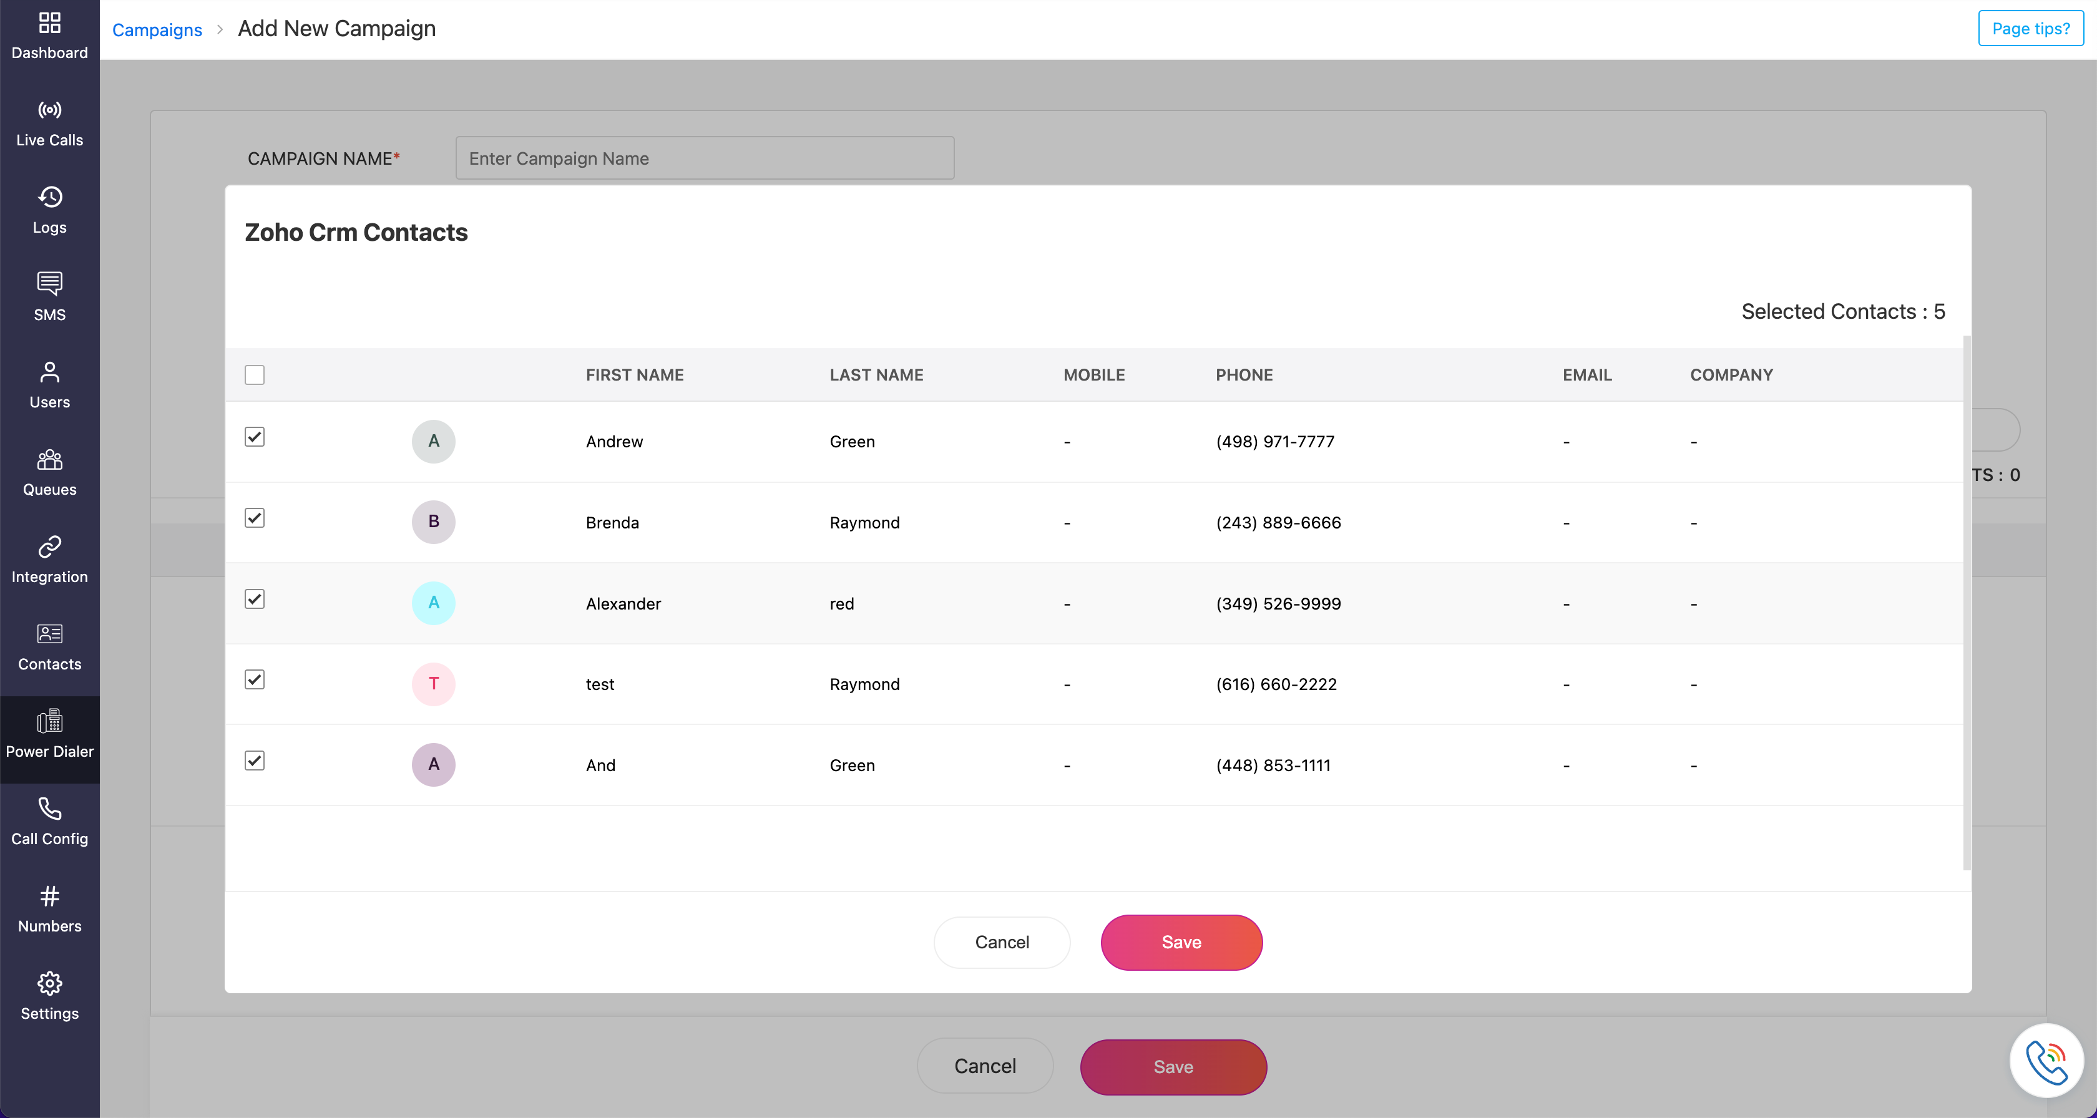2097x1118 pixels.
Task: Uncheck Brenda Raymond's contact checkbox
Action: [255, 518]
